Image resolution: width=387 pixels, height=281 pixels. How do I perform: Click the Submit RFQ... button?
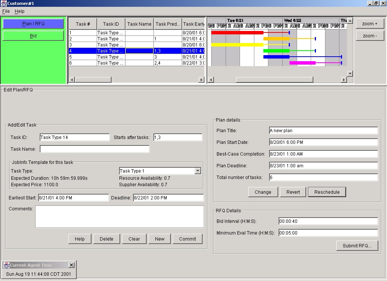point(357,246)
